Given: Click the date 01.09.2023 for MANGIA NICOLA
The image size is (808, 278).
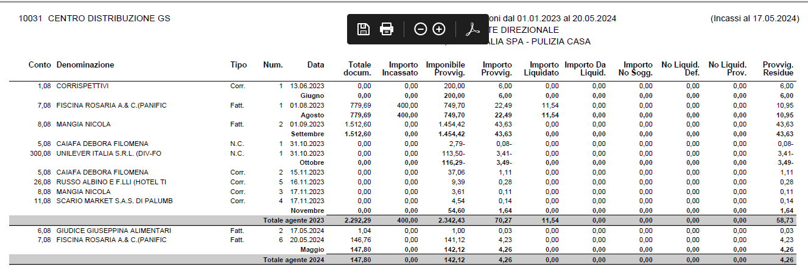Looking at the screenshot, I should coord(307,125).
